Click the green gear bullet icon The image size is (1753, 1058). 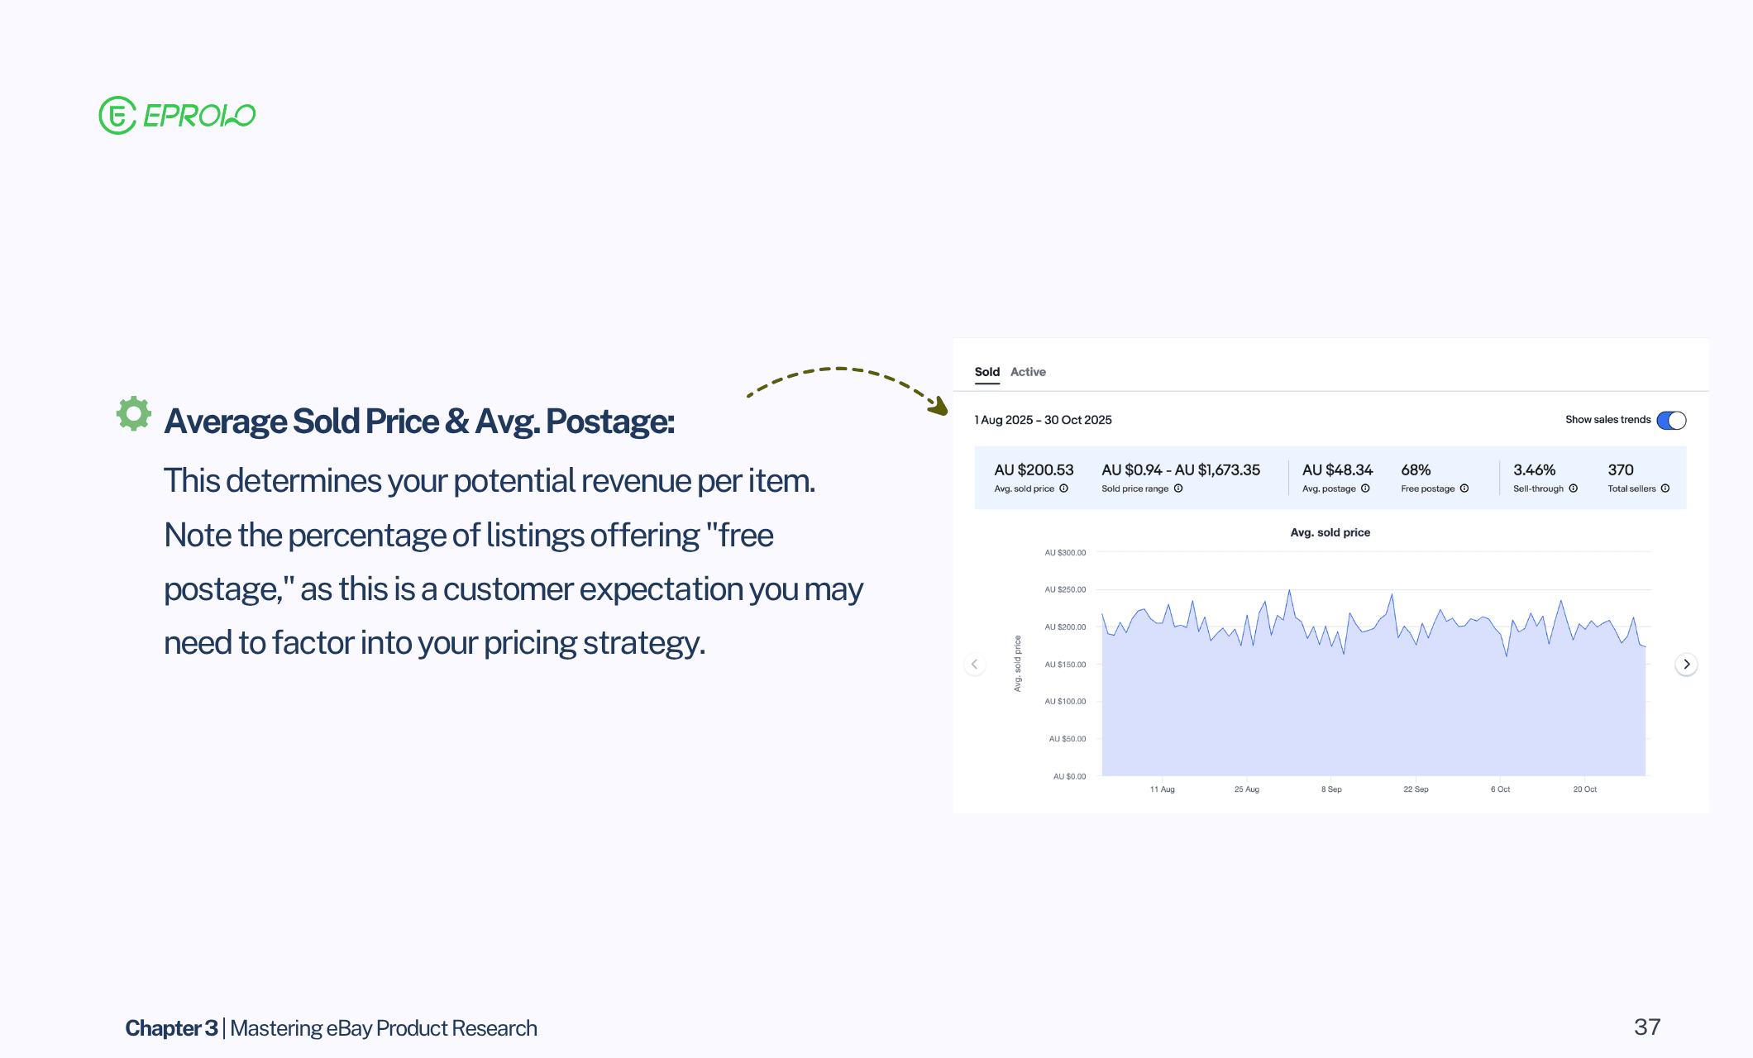coord(133,413)
